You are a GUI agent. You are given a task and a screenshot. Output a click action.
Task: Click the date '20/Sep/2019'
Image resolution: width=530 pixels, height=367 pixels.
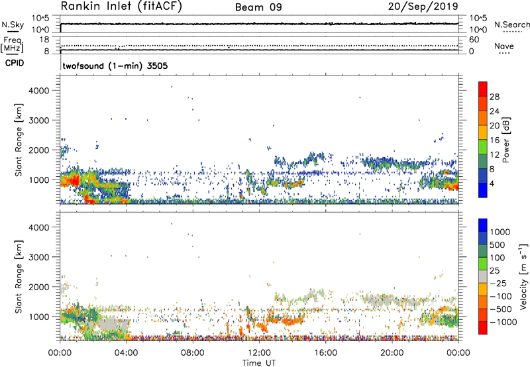point(423,6)
